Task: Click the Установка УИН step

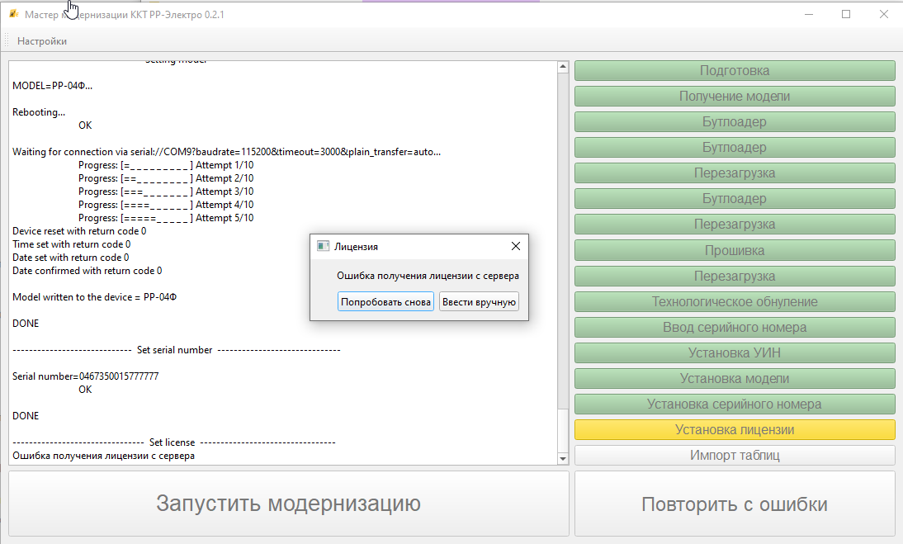Action: 735,353
